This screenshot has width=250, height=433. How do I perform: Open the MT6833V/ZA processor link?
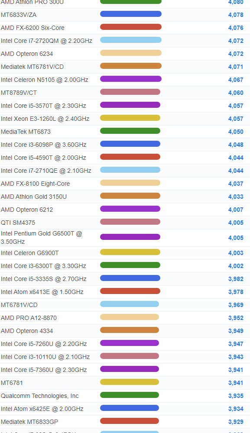tap(19, 15)
